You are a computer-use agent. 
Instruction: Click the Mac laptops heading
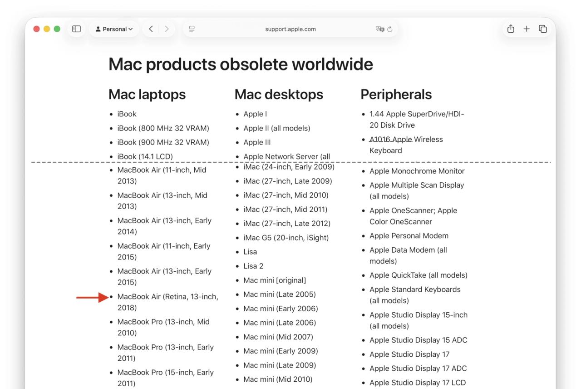pyautogui.click(x=147, y=95)
